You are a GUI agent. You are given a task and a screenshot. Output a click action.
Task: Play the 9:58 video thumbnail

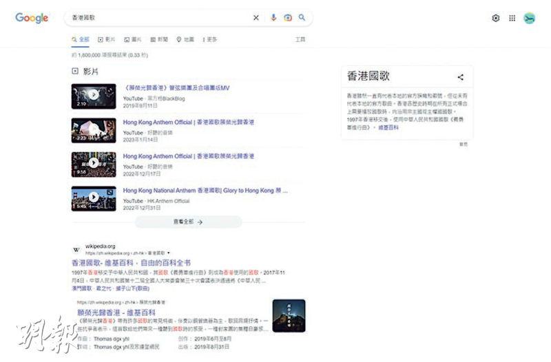coord(94,164)
